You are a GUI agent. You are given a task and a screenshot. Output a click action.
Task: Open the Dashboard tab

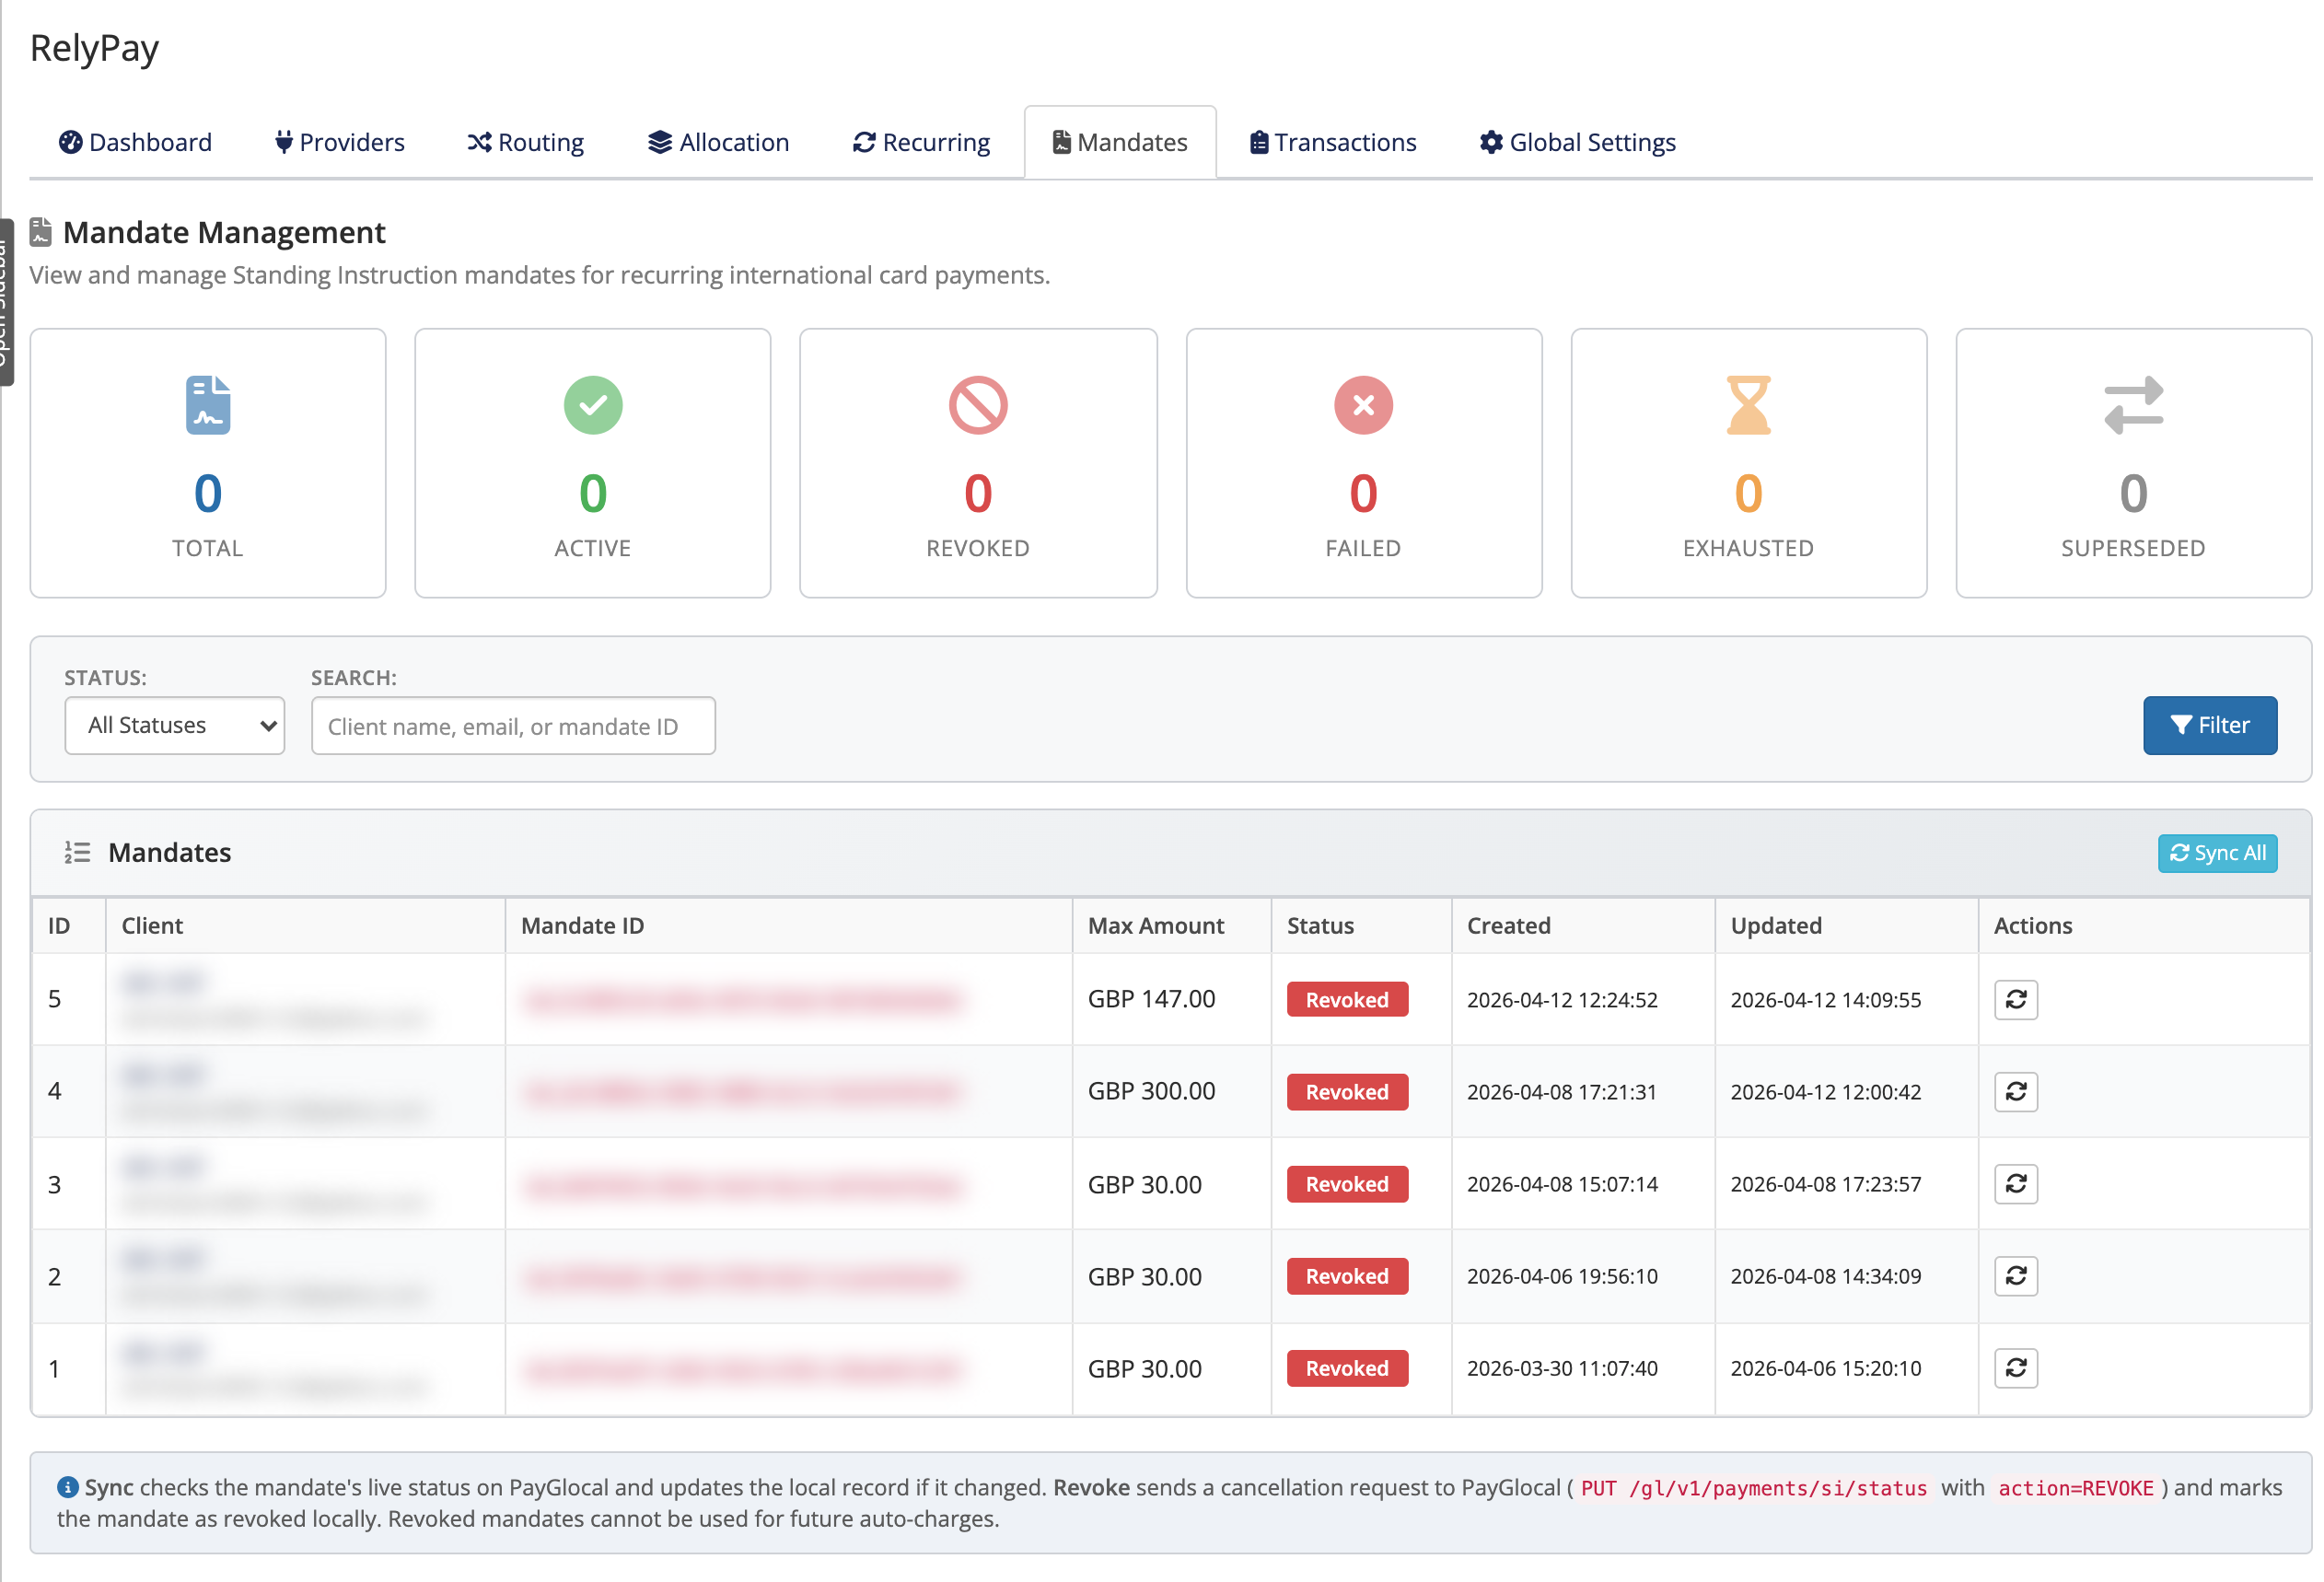[x=136, y=142]
